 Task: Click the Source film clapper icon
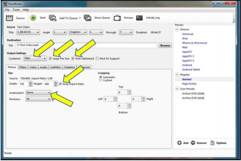(9, 18)
